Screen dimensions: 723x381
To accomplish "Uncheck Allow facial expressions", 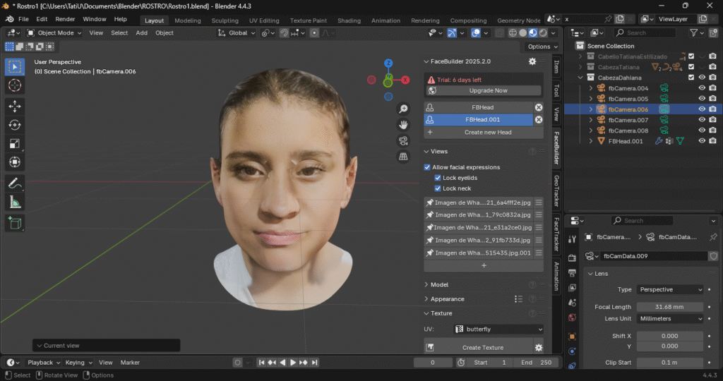I will point(427,167).
